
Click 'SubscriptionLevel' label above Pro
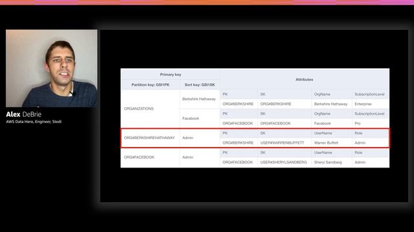pyautogui.click(x=369, y=113)
